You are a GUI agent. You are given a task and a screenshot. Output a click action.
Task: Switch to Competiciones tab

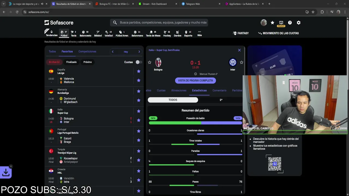coord(87,51)
